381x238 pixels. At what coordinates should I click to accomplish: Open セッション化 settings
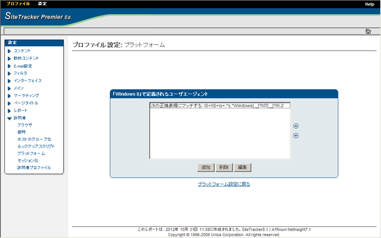[27, 161]
